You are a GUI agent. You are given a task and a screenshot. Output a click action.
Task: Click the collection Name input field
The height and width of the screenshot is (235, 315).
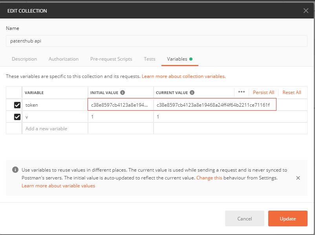click(156, 41)
